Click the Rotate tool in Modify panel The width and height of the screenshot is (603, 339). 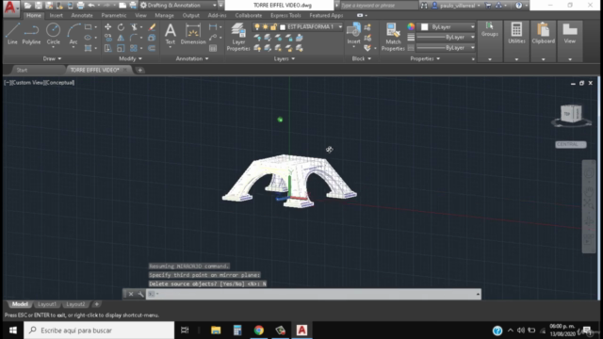[121, 27]
